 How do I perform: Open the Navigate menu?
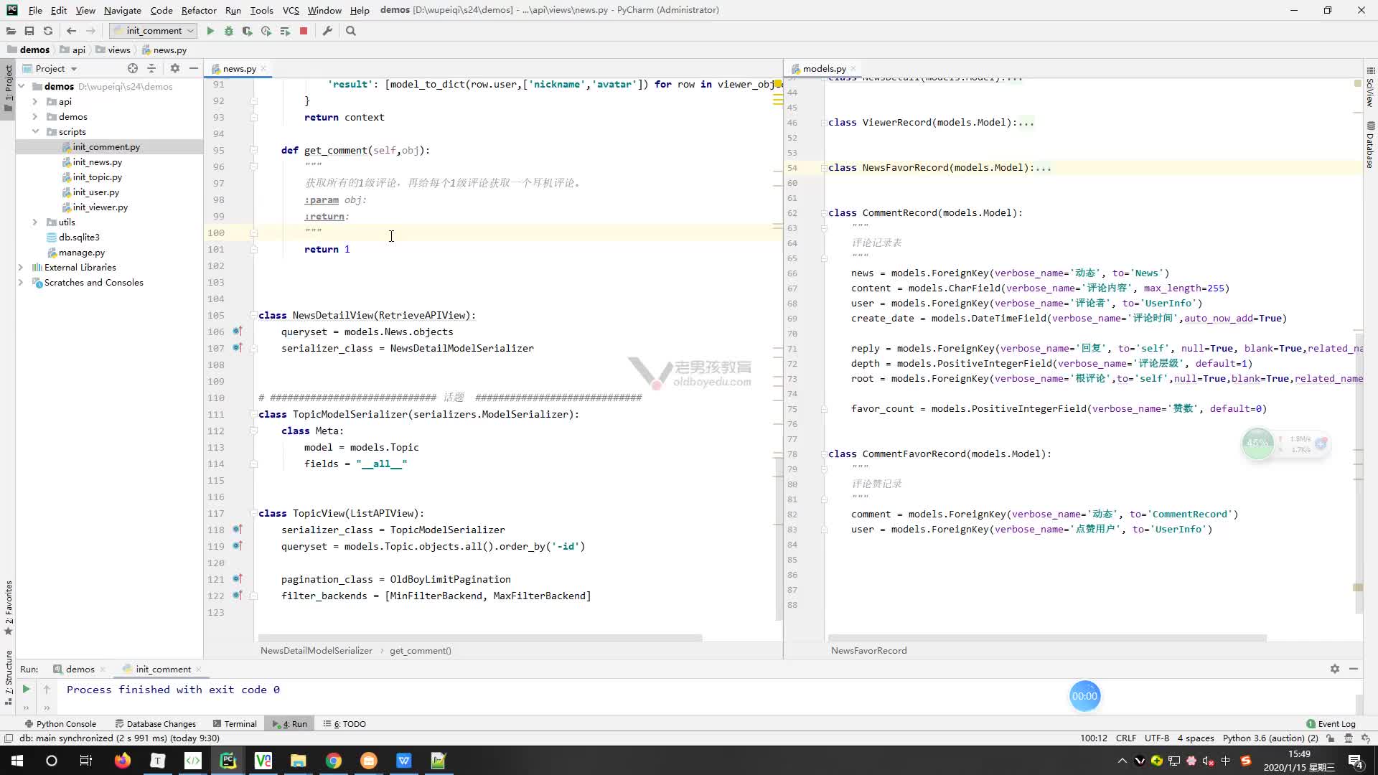coord(122,10)
